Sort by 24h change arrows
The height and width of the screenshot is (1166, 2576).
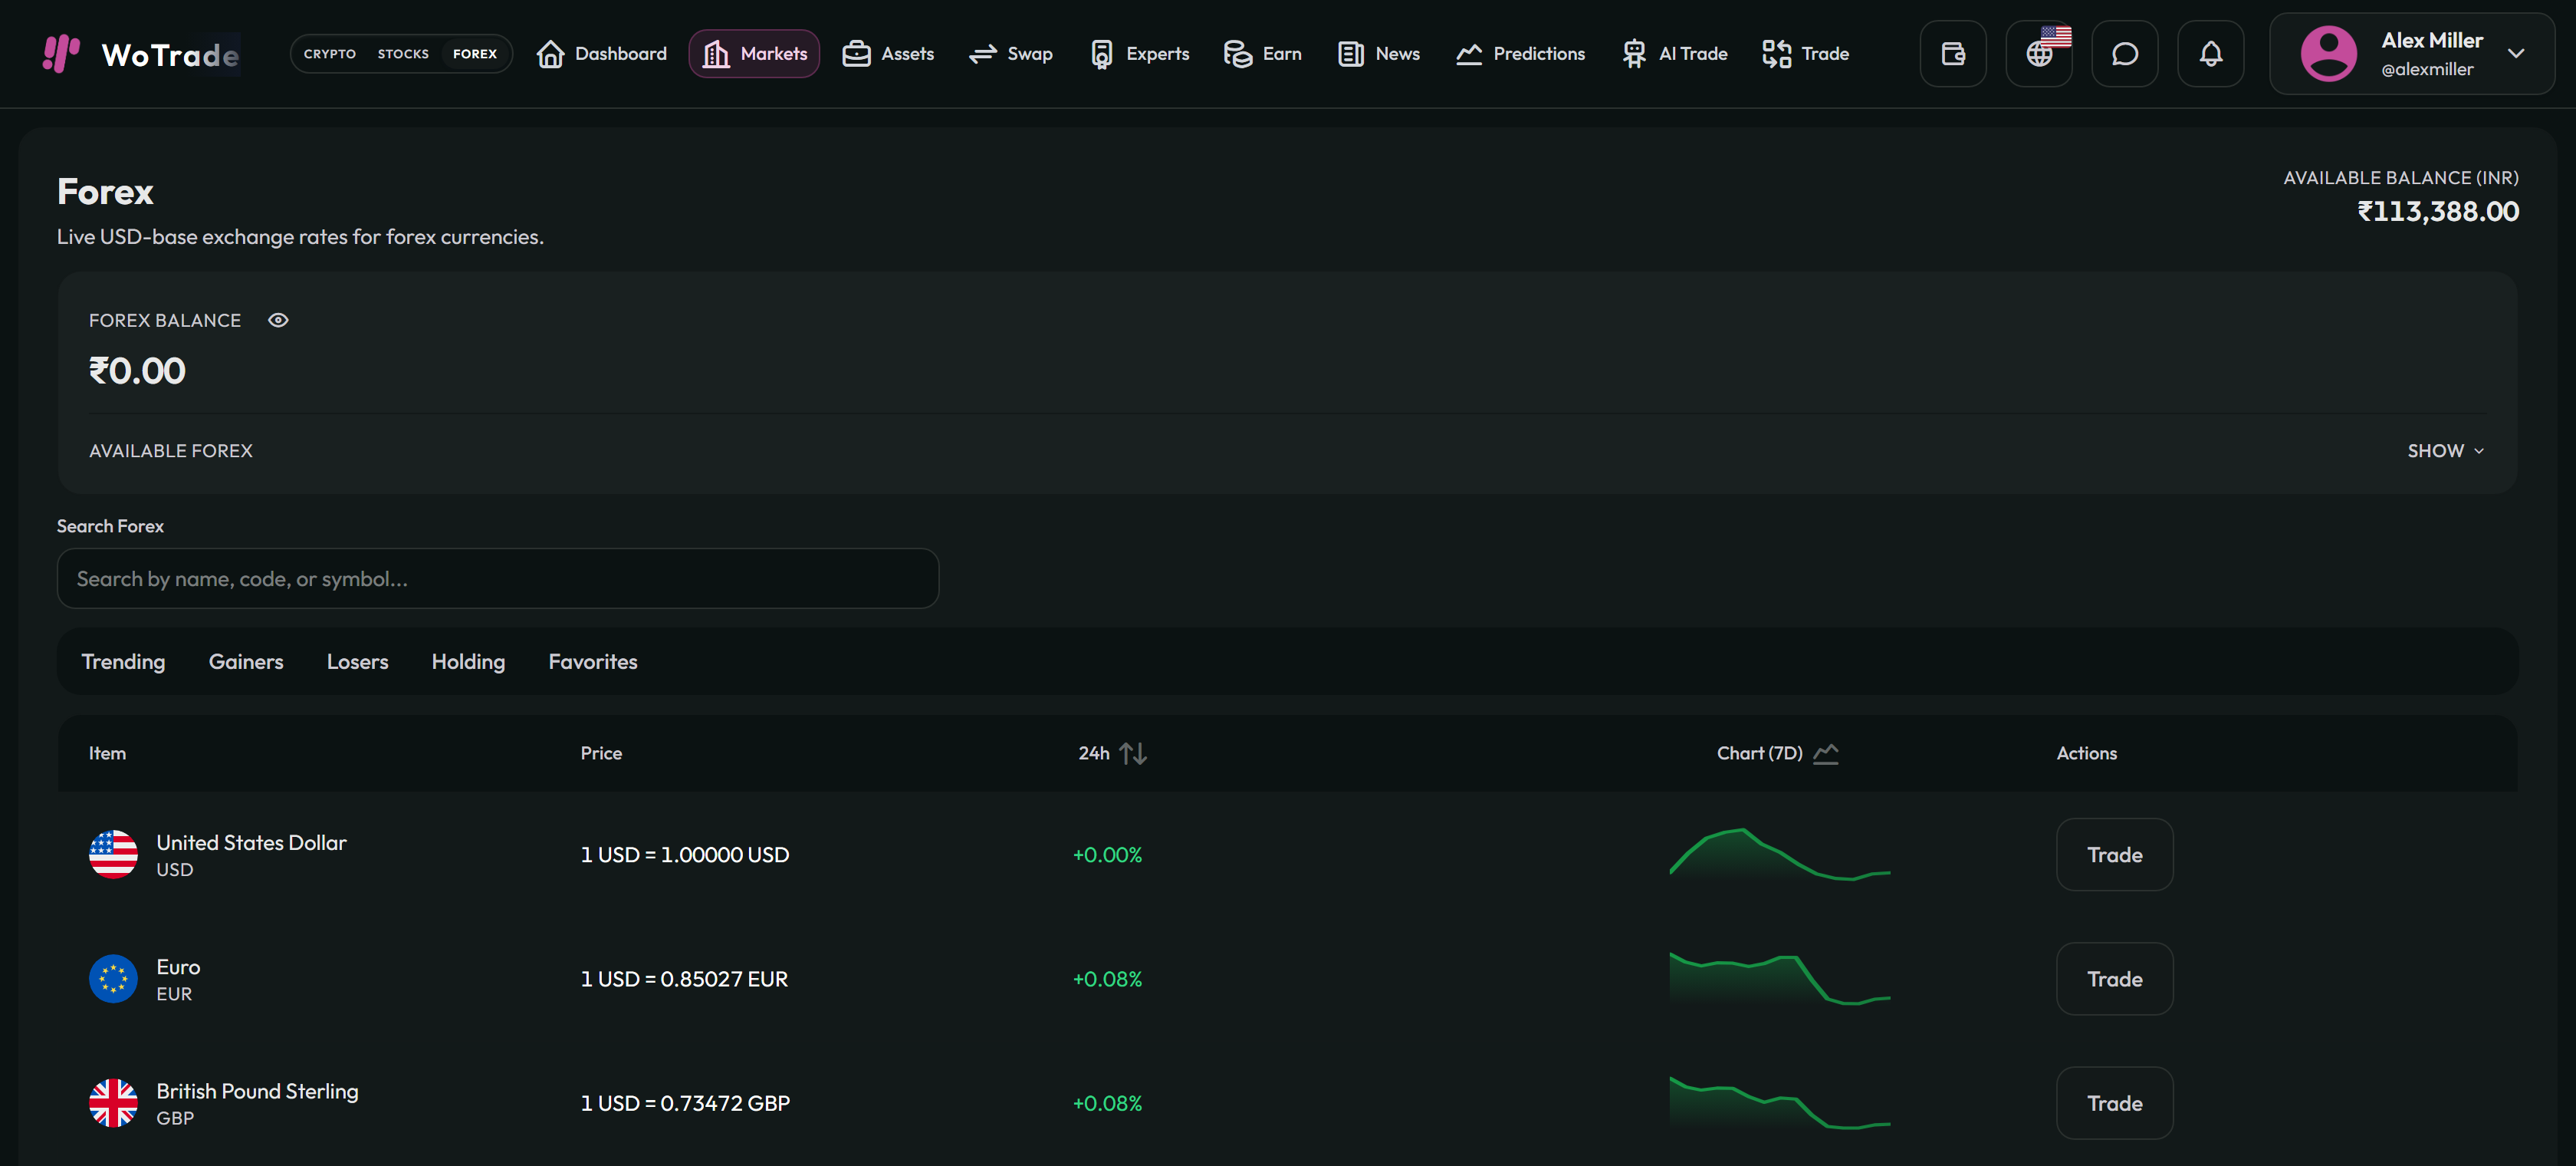tap(1133, 753)
